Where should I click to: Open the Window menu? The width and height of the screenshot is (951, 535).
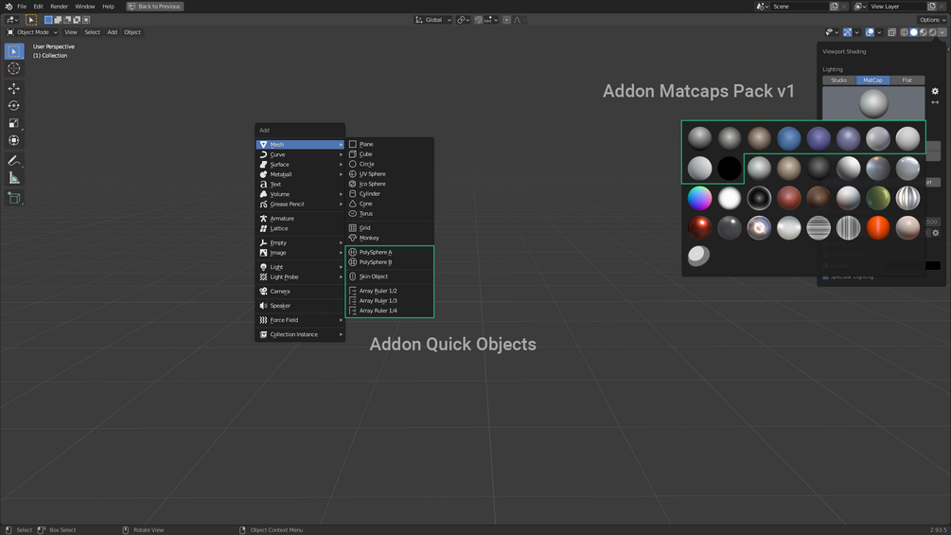click(x=85, y=6)
